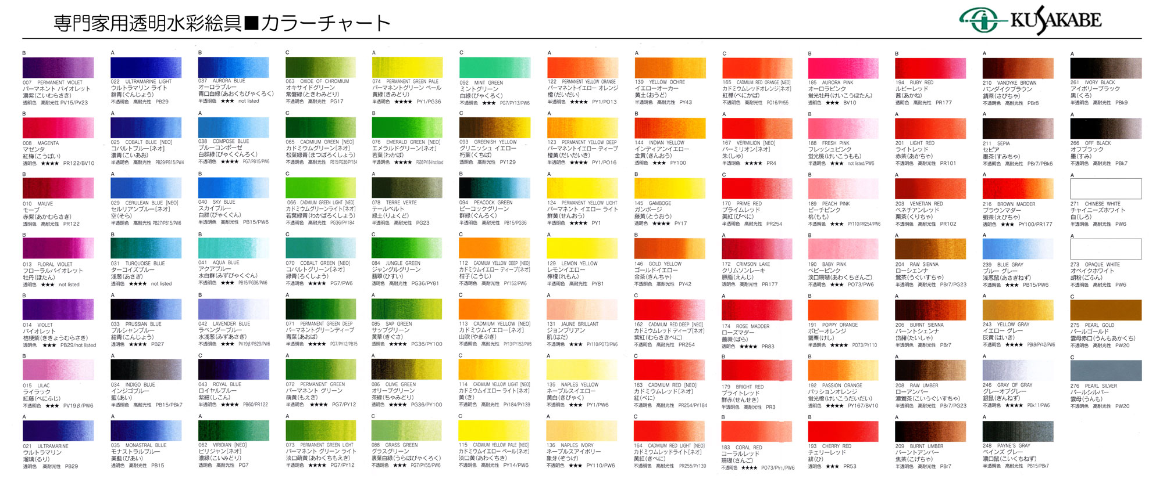Pick the 194 Ruby Red swatch
This screenshot has width=1163, height=479.
[930, 68]
